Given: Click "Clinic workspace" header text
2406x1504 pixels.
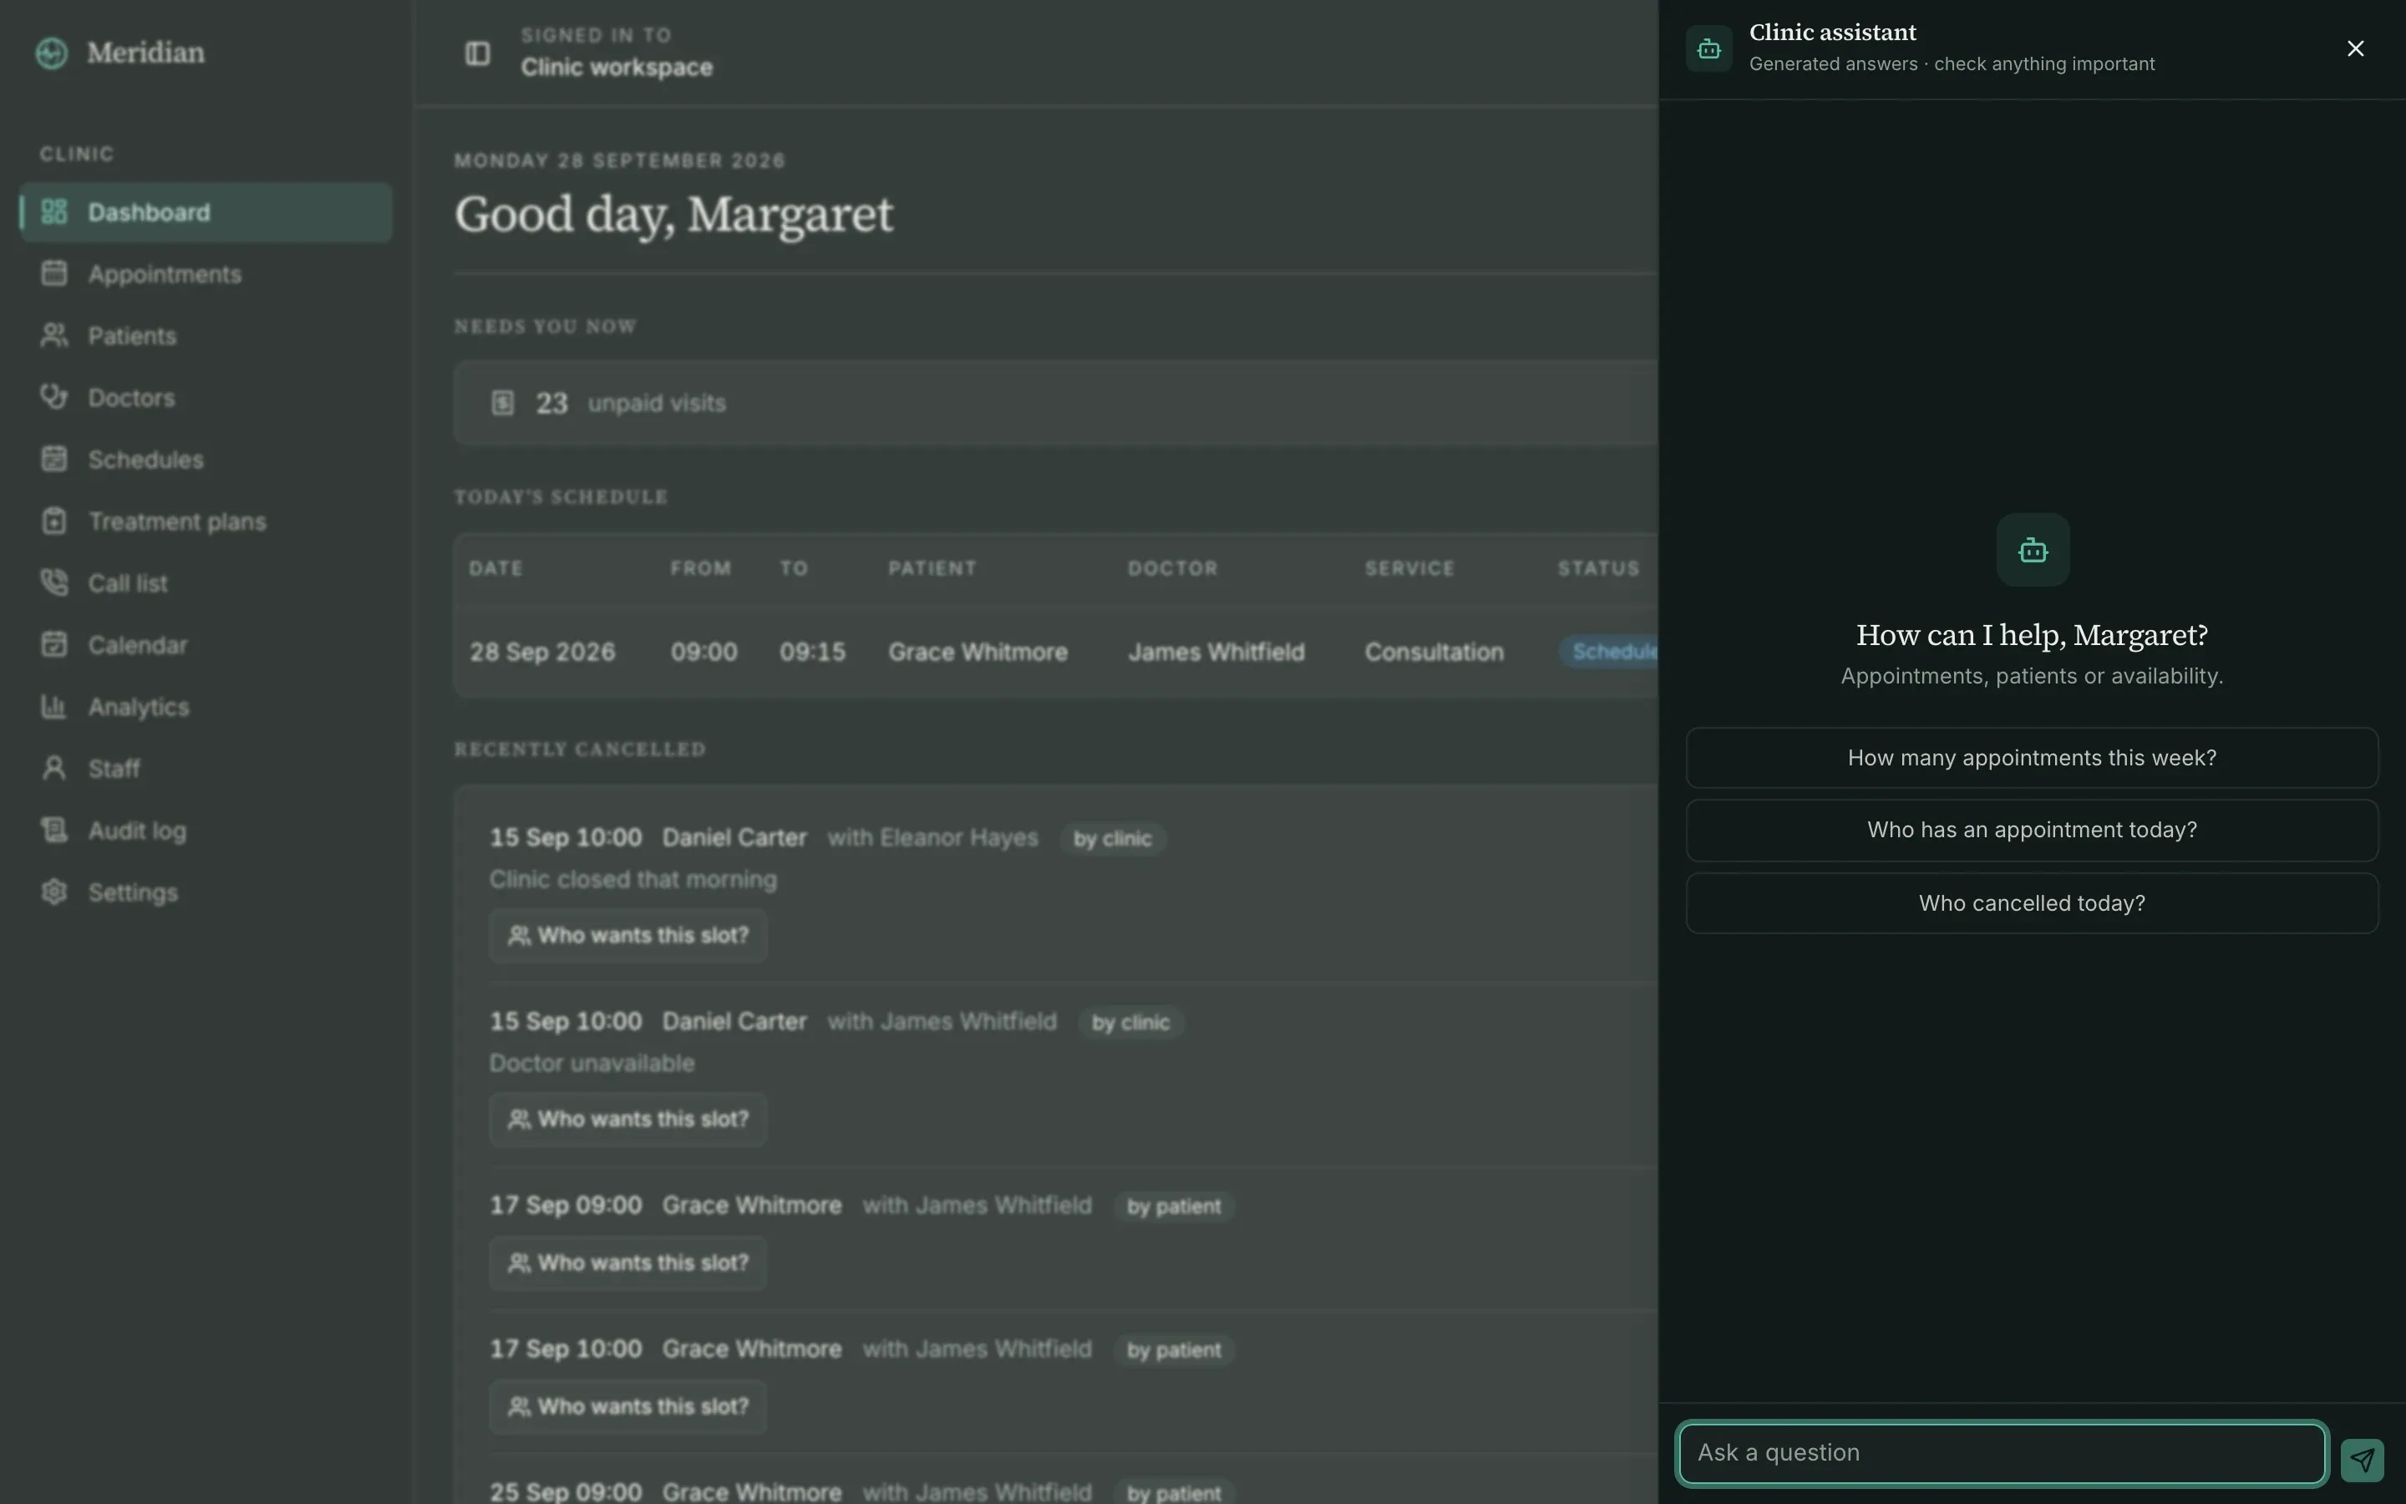Looking at the screenshot, I should pyautogui.click(x=617, y=68).
